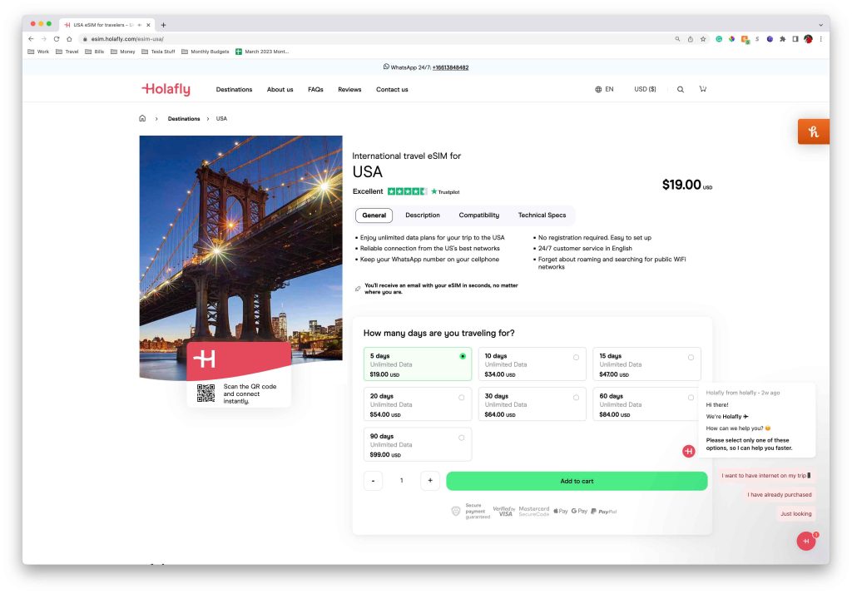Click the green Add to cart button

pyautogui.click(x=577, y=481)
